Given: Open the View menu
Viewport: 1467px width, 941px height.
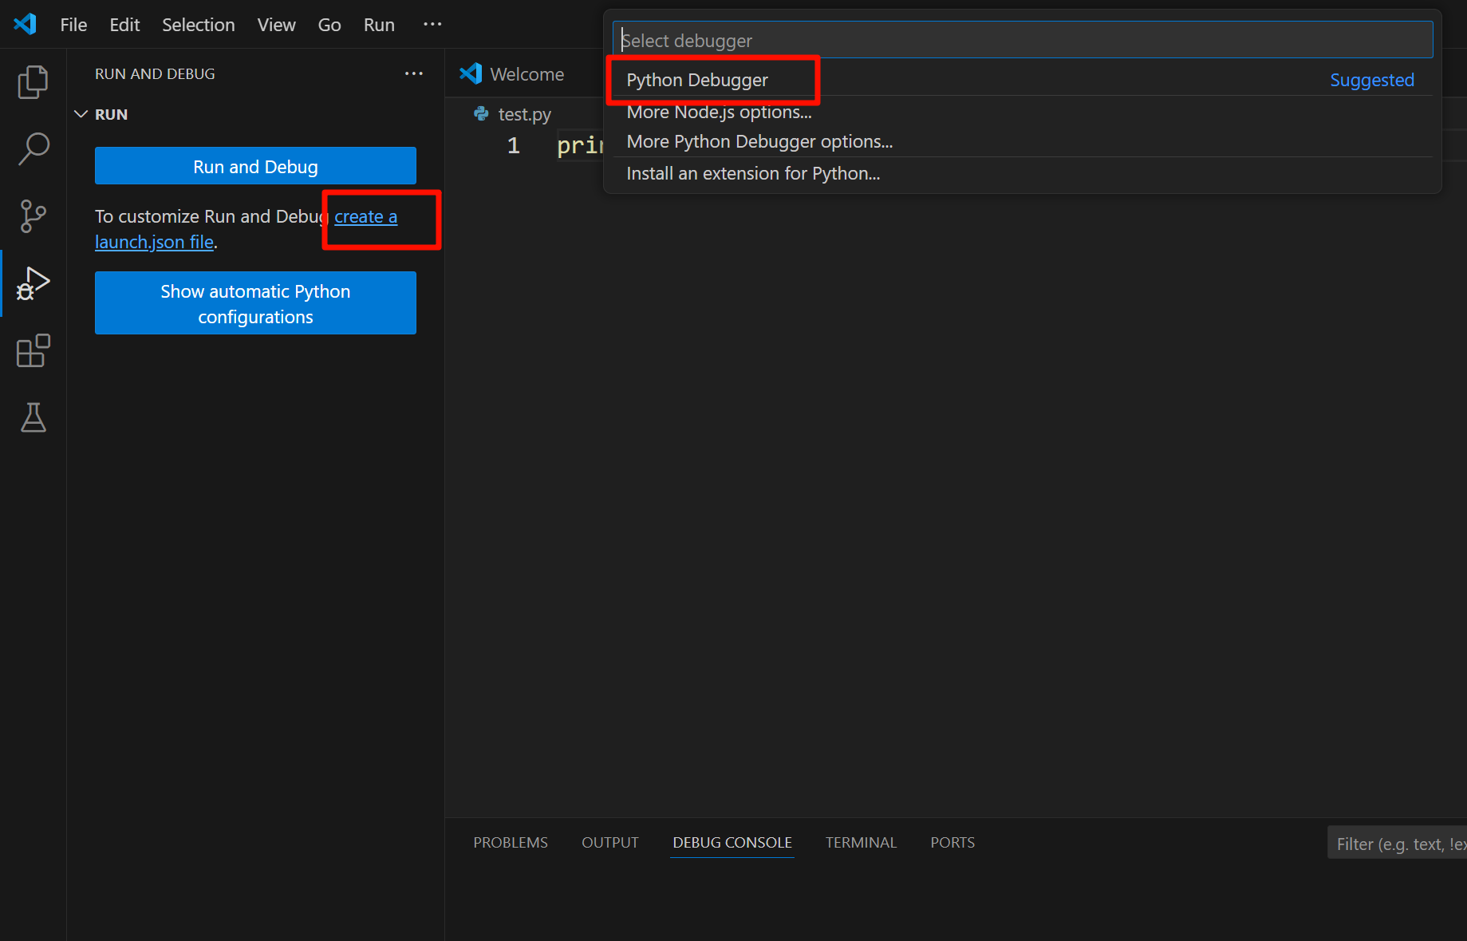Looking at the screenshot, I should coord(276,25).
